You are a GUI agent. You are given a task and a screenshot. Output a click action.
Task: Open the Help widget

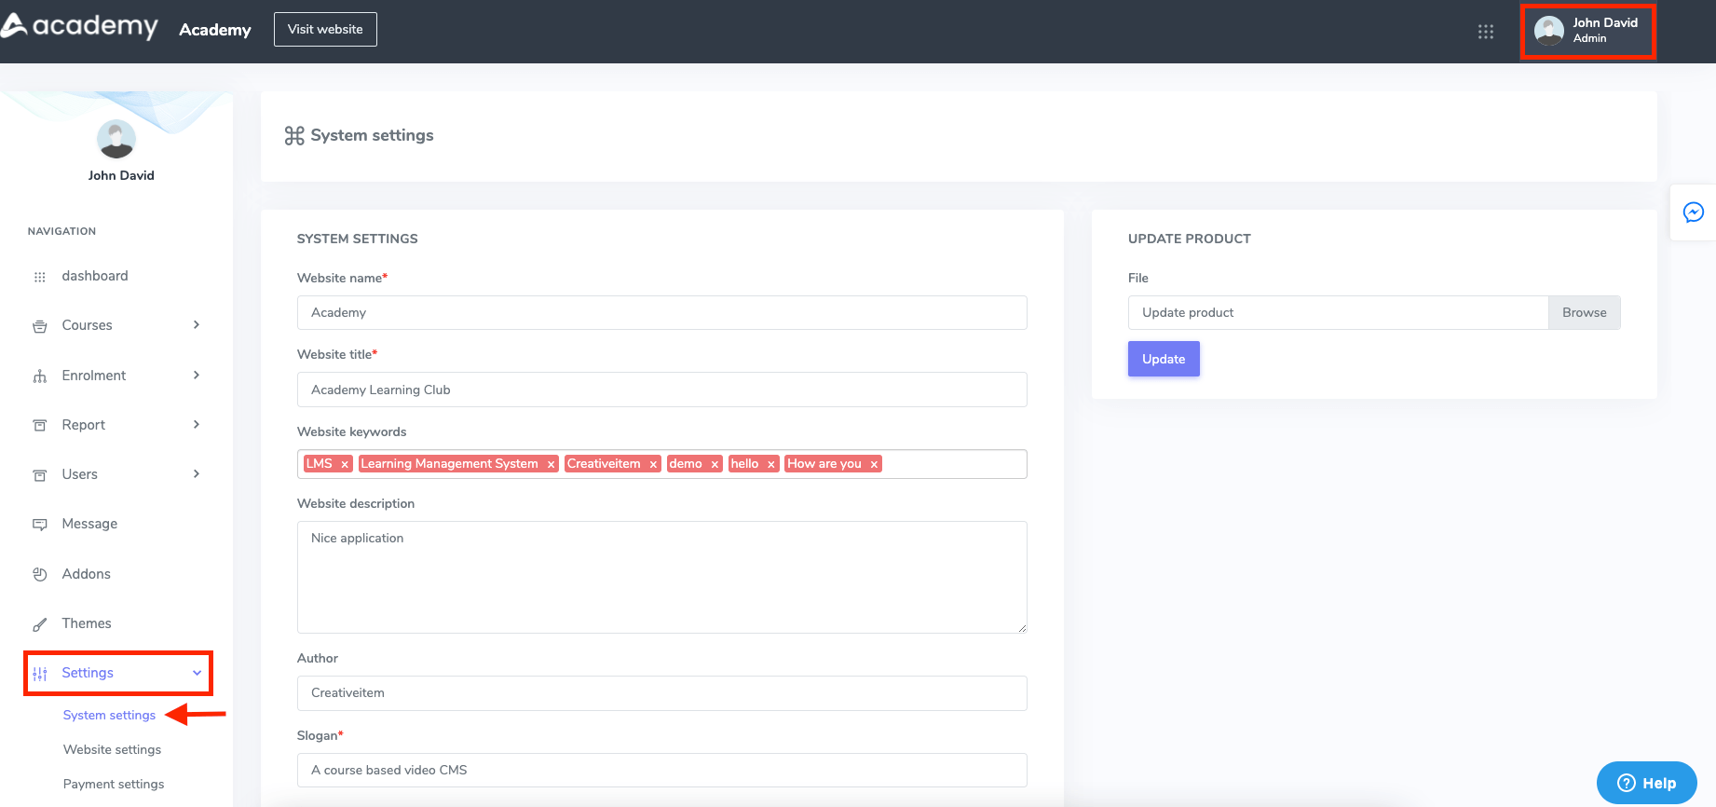click(x=1646, y=783)
